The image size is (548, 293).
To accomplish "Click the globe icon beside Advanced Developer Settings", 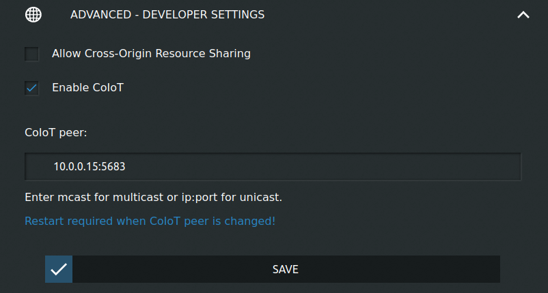I will pos(33,14).
